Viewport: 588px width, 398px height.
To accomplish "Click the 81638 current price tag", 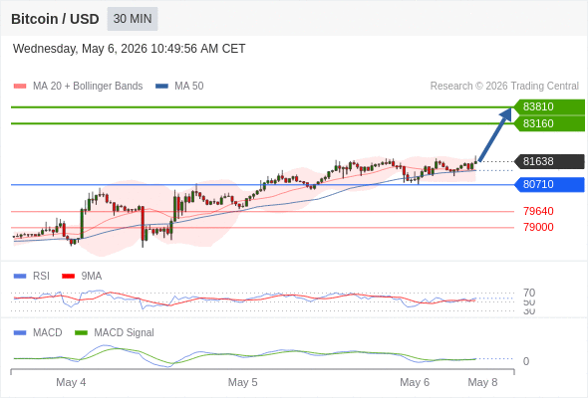I will (549, 161).
